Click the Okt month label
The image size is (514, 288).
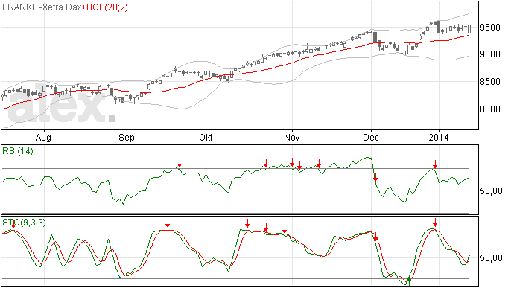[206, 137]
